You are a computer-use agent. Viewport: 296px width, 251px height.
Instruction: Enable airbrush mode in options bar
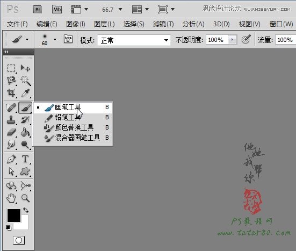click(x=246, y=39)
